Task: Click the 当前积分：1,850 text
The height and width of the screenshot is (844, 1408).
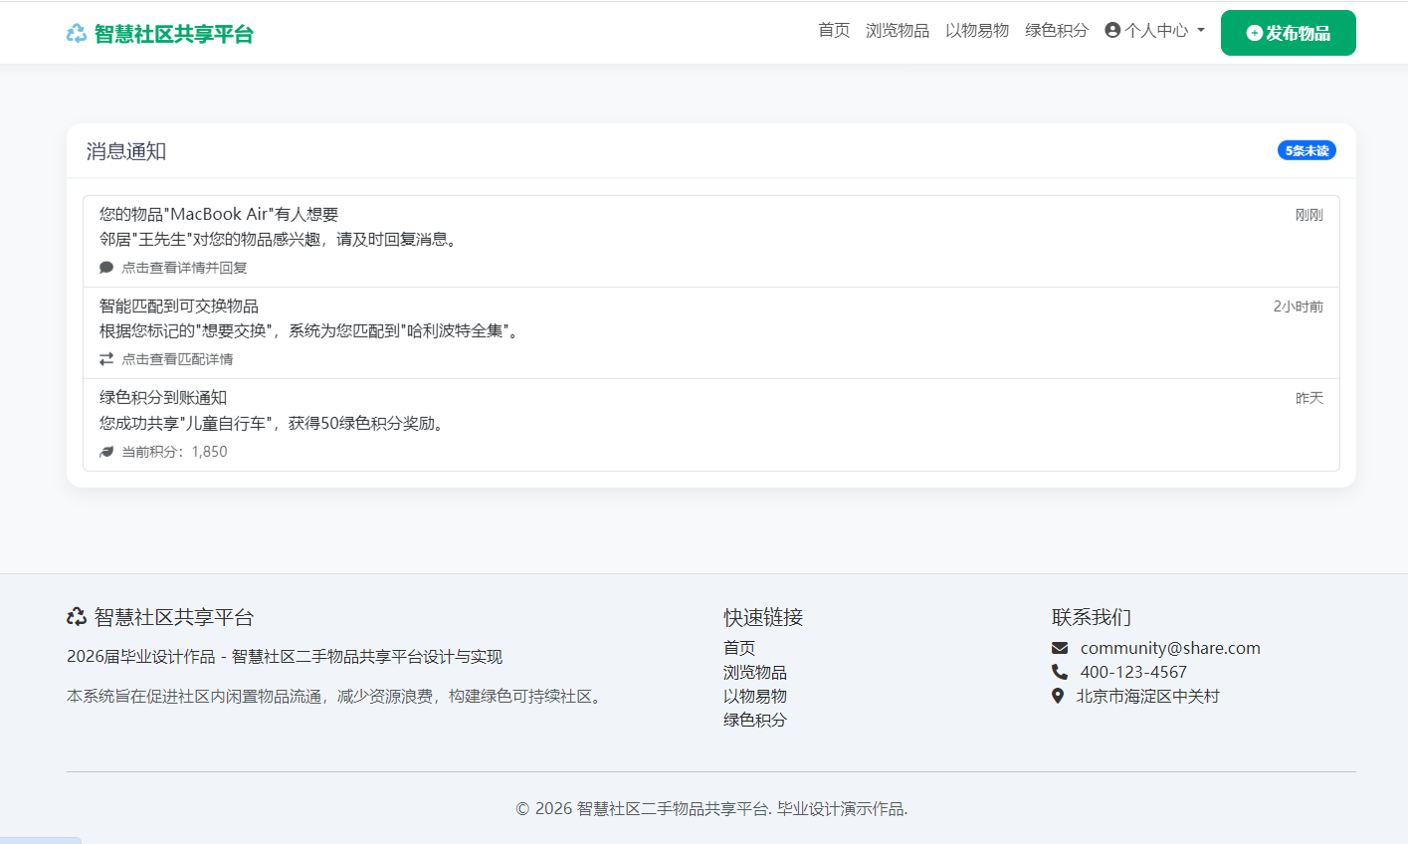Action: pyautogui.click(x=174, y=452)
